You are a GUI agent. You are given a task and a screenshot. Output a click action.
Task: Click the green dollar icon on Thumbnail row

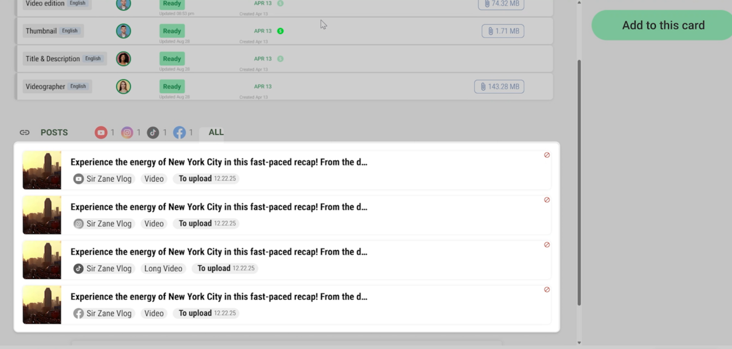click(x=280, y=31)
